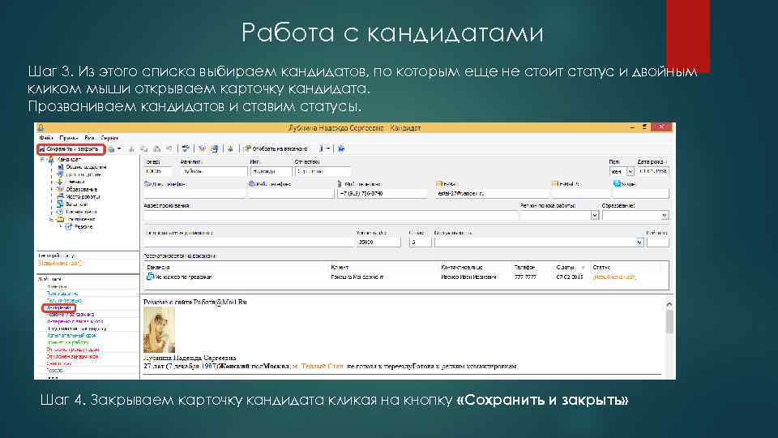The height and width of the screenshot is (438, 778).
Task: Click the Undo arrow icon in toolbar
Action: [169, 149]
